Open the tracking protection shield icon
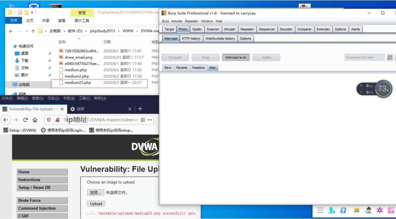This screenshot has width=396, height=219. pos(49,120)
